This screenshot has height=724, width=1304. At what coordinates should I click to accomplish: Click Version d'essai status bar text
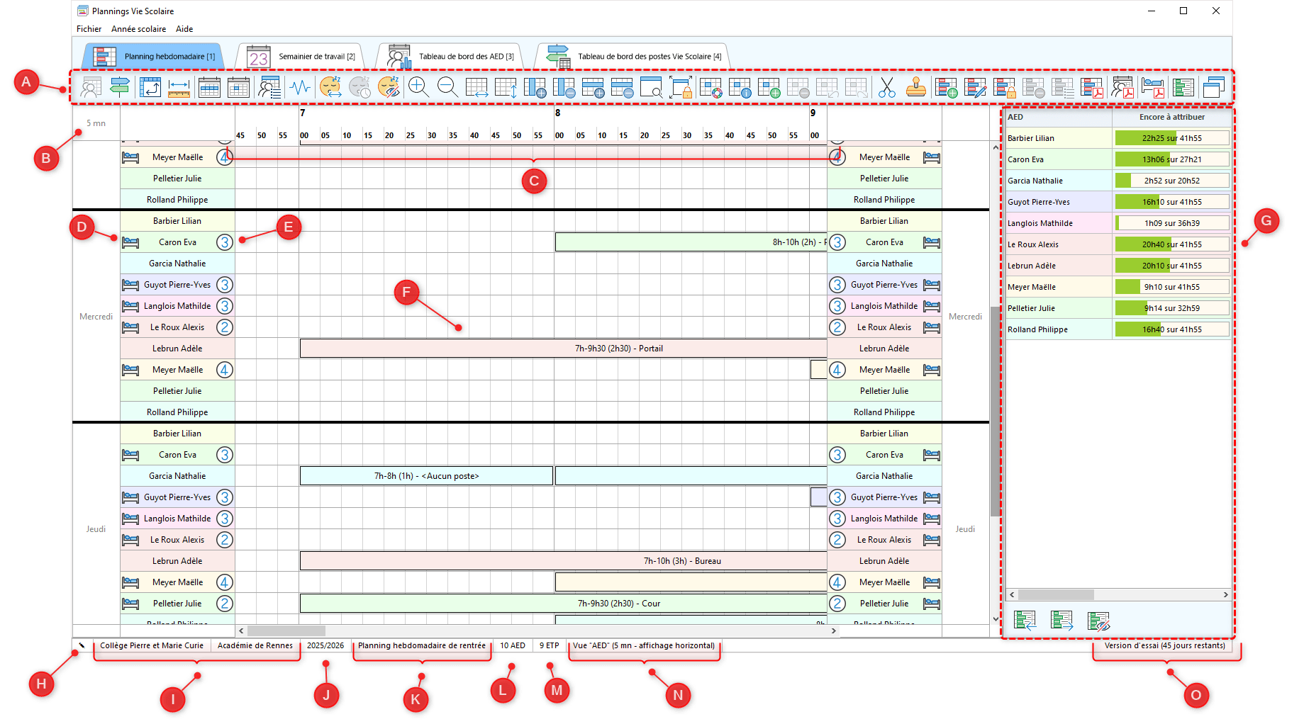coord(1164,645)
